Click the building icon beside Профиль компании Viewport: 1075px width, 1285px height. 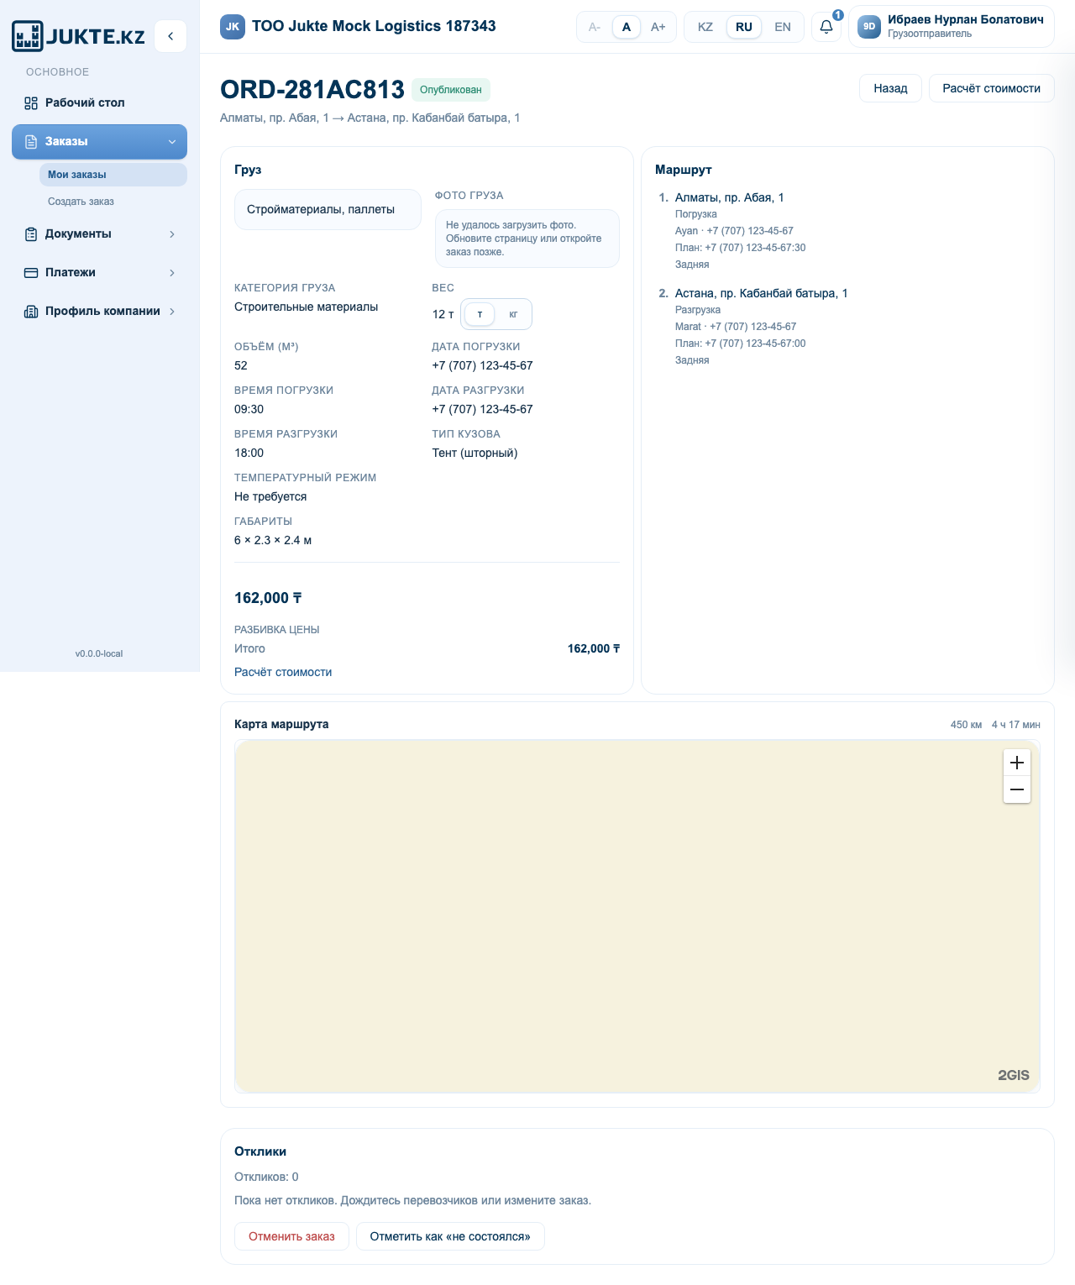(31, 311)
